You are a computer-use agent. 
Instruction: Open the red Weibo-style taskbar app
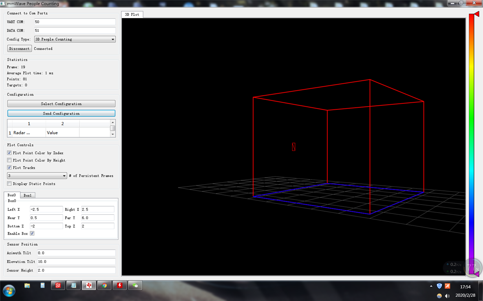coord(58,286)
